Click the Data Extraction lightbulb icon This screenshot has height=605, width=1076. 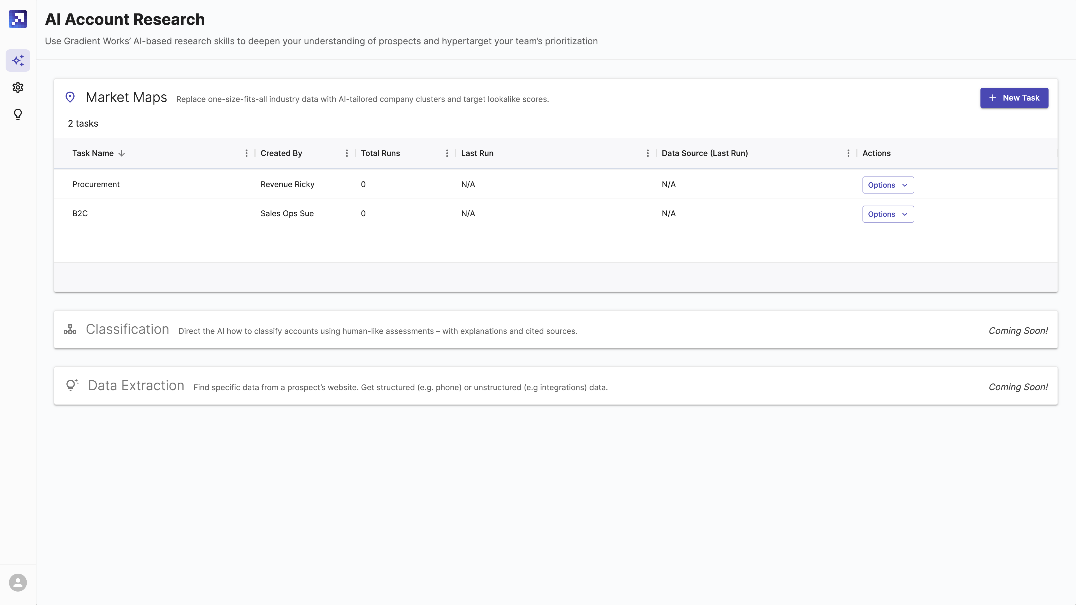point(72,385)
